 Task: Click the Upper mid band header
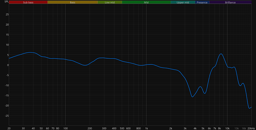click(183, 2)
